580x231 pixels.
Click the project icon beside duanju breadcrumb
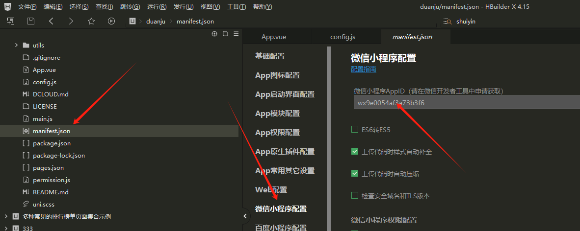(132, 22)
